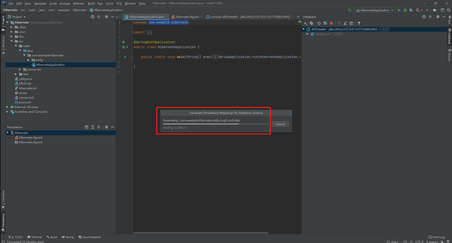Expand database #1 node in Database panel
The height and width of the screenshot is (243, 452).
pyautogui.click(x=307, y=34)
